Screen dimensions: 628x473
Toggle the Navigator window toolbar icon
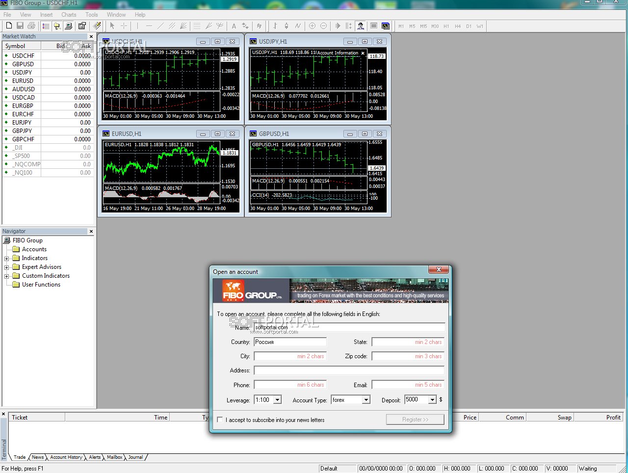[x=57, y=26]
